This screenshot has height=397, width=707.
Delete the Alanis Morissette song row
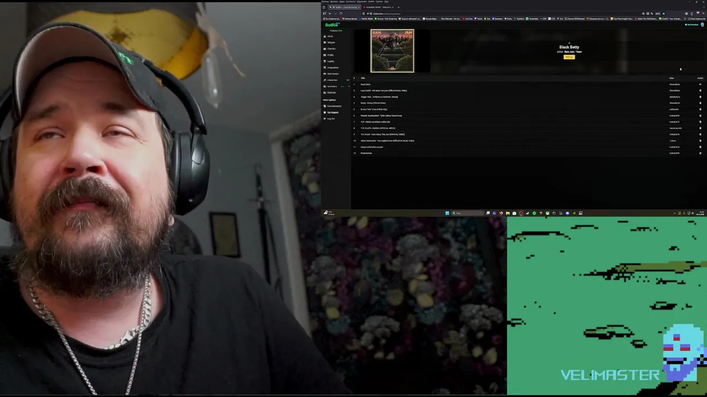[700, 141]
